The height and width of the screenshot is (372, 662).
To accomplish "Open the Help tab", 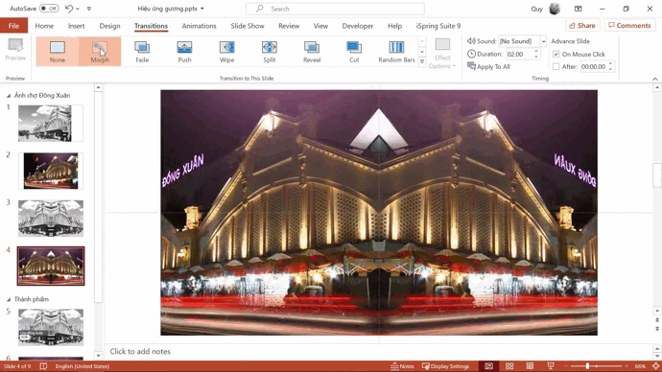I will [394, 26].
